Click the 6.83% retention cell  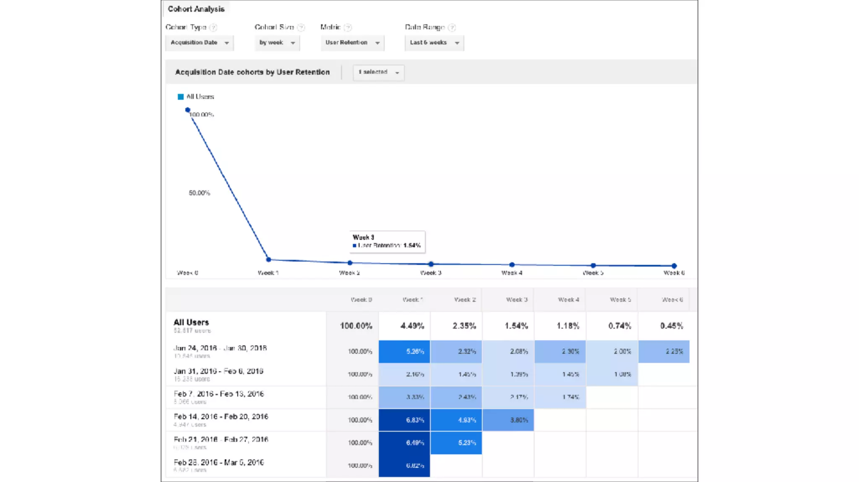(x=404, y=420)
